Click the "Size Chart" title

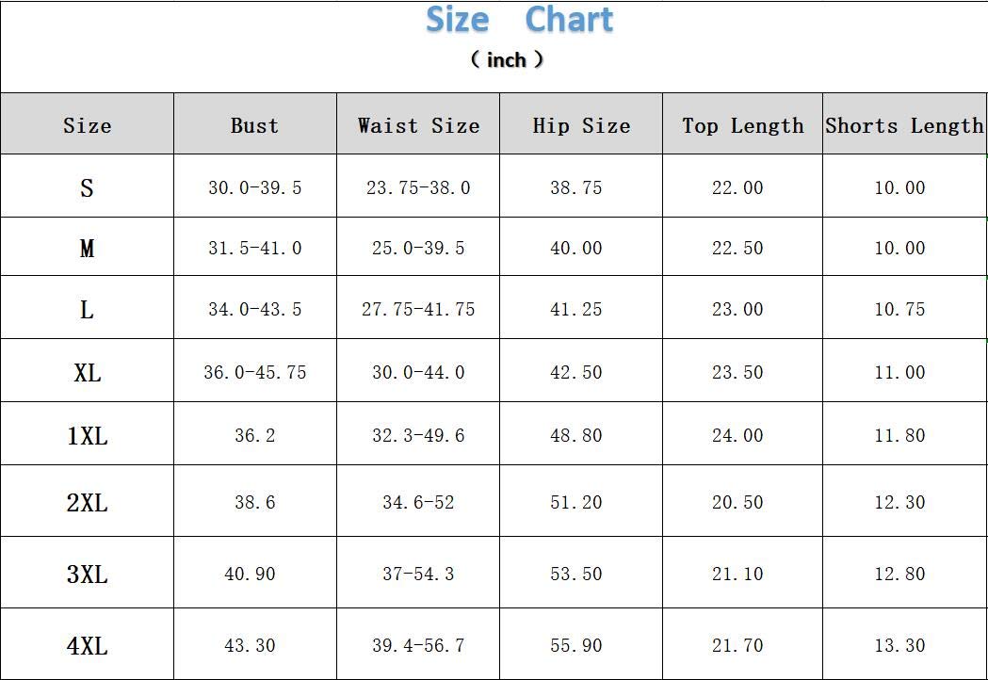coord(519,20)
